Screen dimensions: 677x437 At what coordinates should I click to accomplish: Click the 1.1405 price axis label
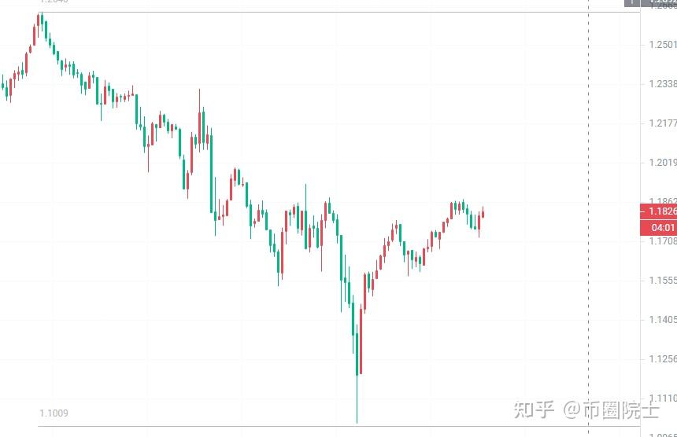click(660, 319)
